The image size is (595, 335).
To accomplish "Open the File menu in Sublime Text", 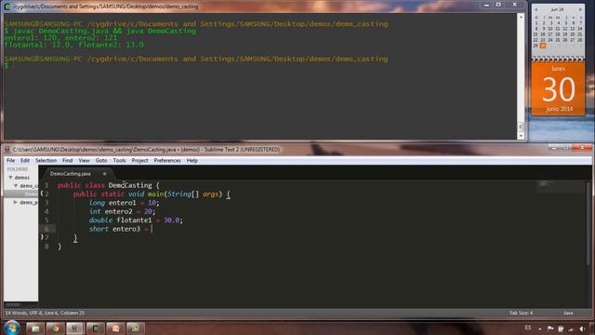I will (x=10, y=160).
